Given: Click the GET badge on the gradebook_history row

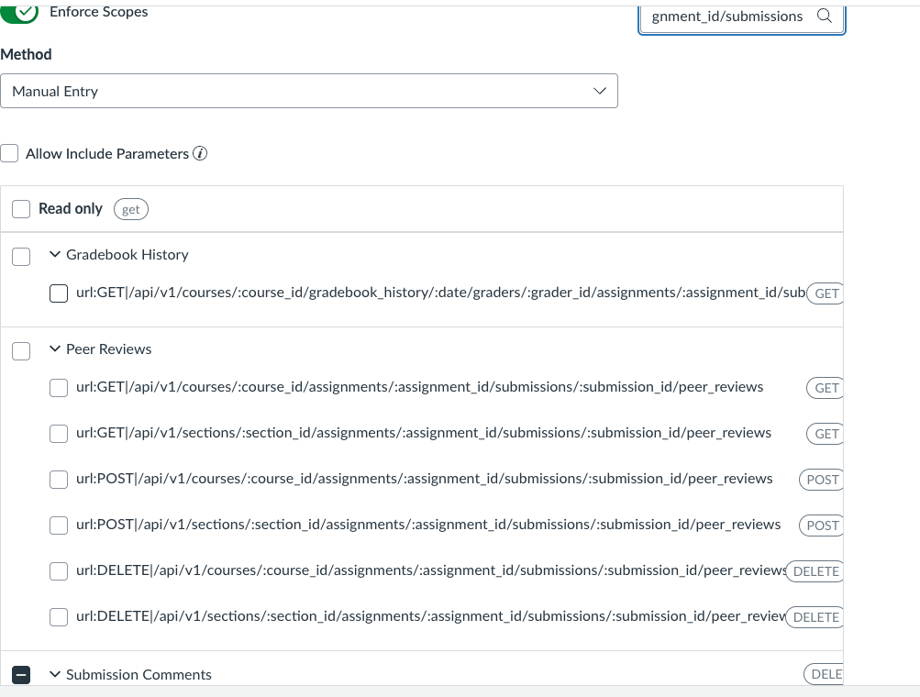Looking at the screenshot, I should pyautogui.click(x=826, y=293).
